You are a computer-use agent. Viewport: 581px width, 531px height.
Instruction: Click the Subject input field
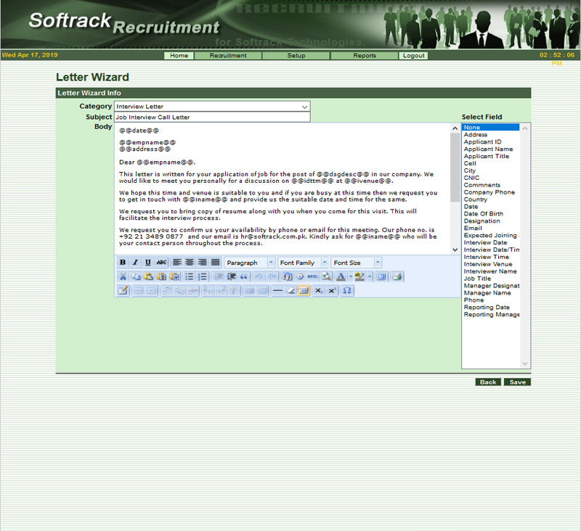click(x=212, y=117)
